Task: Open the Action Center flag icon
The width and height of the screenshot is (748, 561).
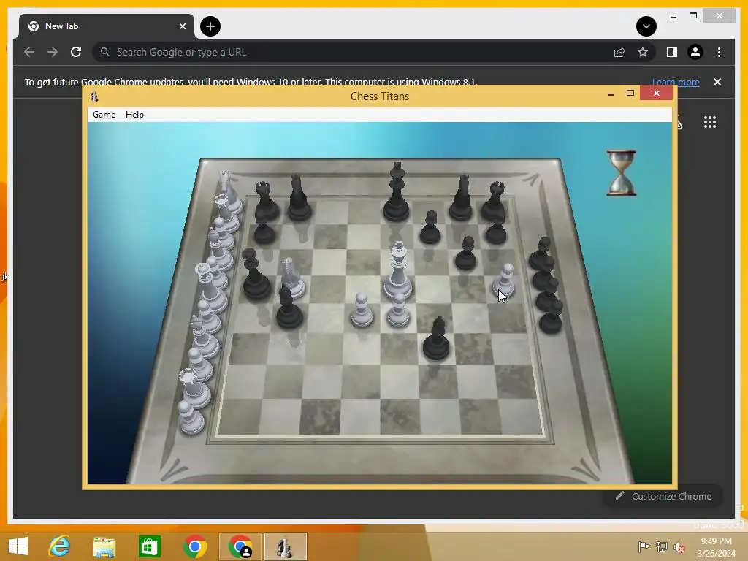Action: tap(644, 546)
